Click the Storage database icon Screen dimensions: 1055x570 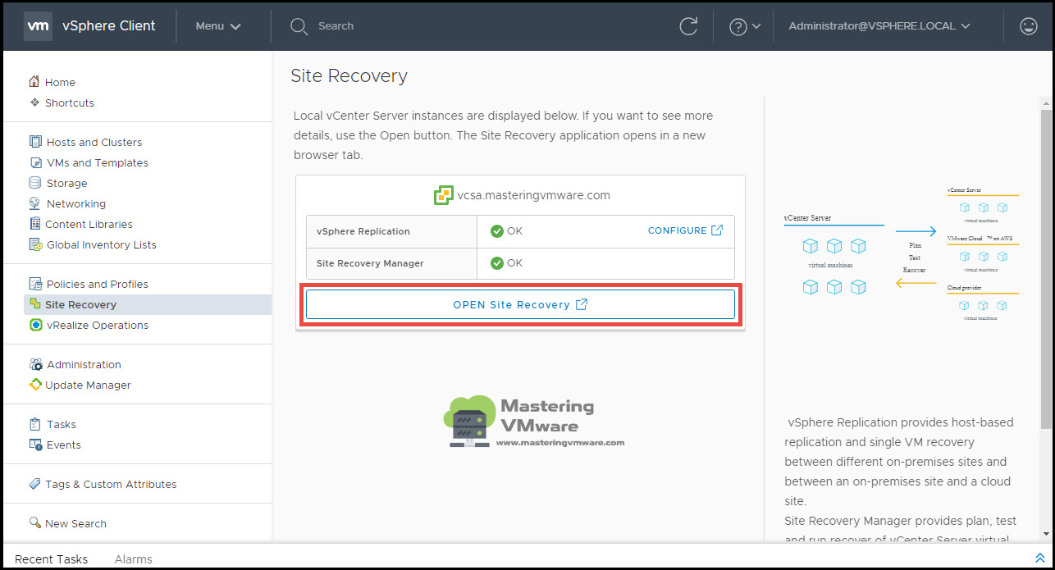[35, 183]
